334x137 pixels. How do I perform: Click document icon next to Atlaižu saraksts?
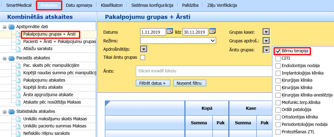(18, 49)
